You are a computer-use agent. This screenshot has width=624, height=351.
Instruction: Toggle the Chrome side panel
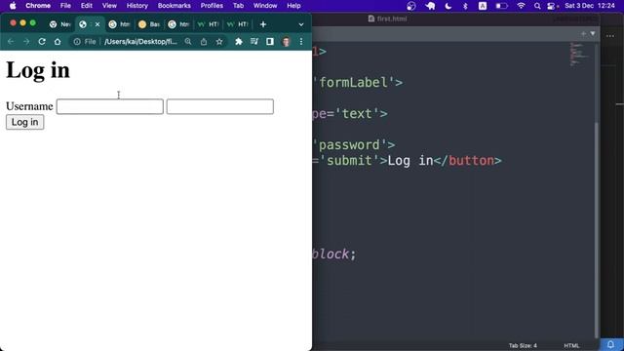(270, 41)
